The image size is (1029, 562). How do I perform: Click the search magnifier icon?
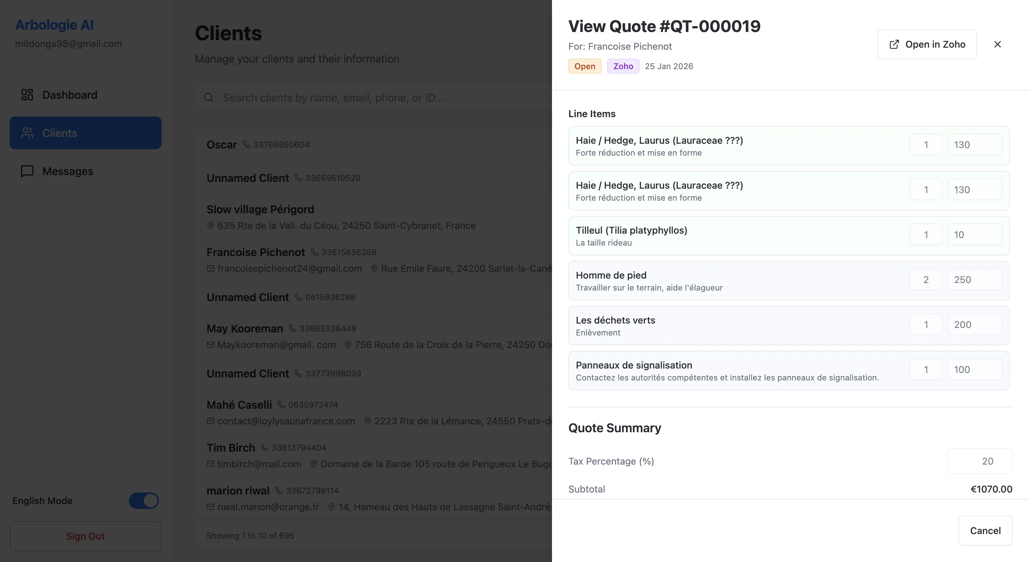[x=209, y=97]
